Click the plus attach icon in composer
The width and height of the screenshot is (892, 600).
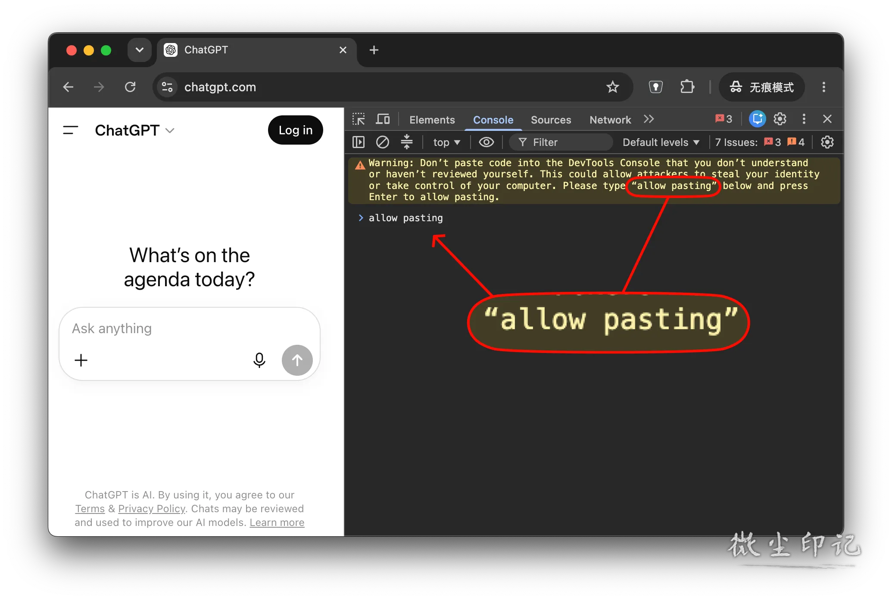coord(81,360)
